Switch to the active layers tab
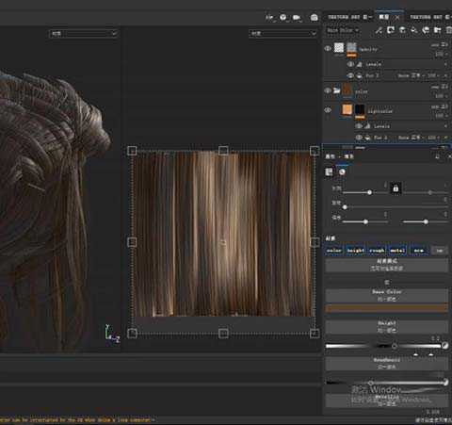This screenshot has width=452, height=425. pos(384,17)
